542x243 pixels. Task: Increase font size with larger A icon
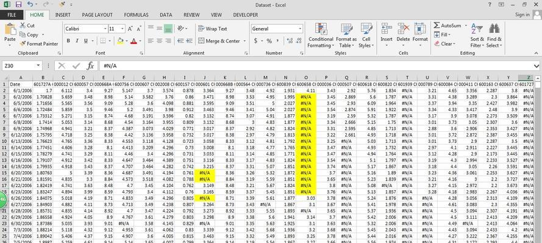[x=130, y=29]
